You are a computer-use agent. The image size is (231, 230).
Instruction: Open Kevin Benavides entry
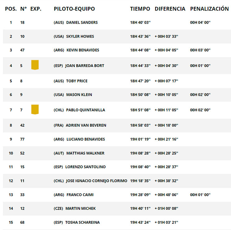click(83, 50)
